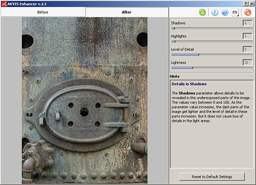This screenshot has width=256, height=185.
Task: Click the Level of Detail slider
Action: click(212, 55)
